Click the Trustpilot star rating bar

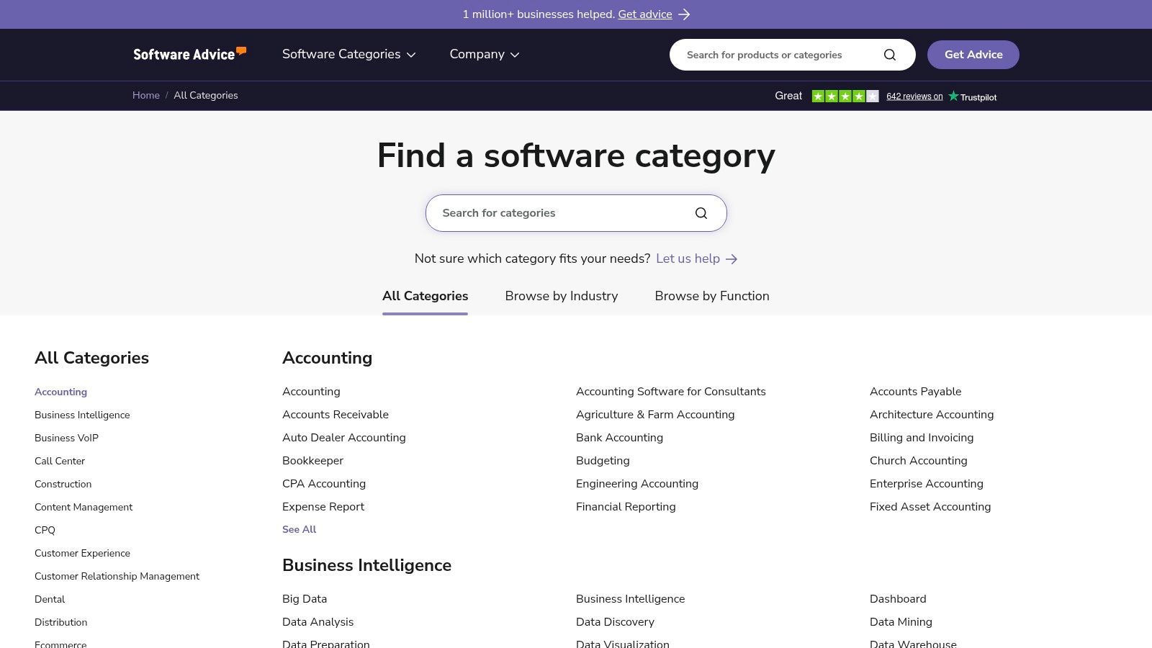[845, 95]
